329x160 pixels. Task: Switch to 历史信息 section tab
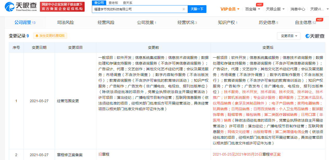tap(268, 23)
